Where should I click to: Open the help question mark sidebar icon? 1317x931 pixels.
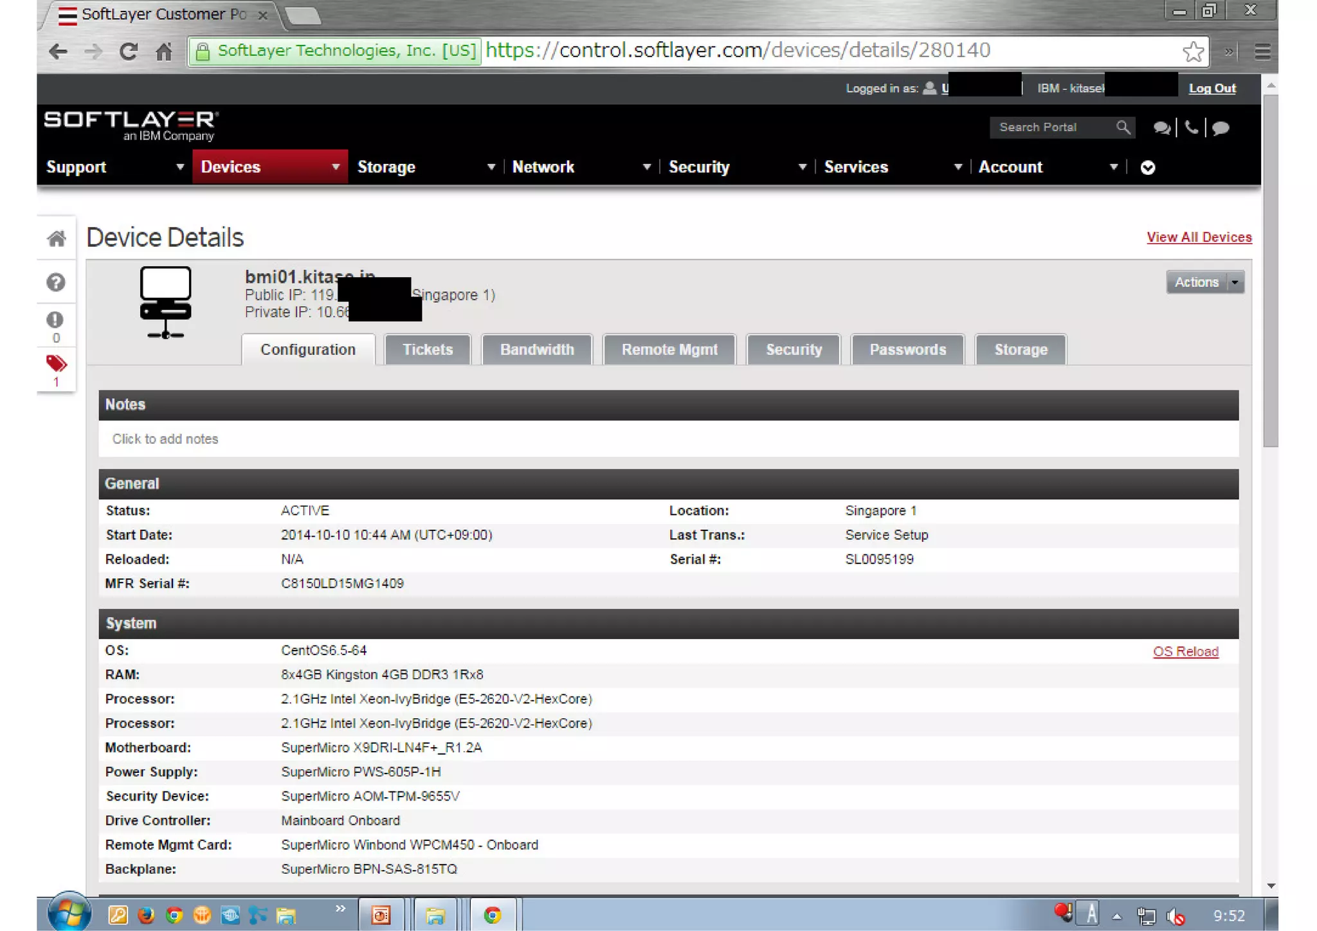coord(56,282)
